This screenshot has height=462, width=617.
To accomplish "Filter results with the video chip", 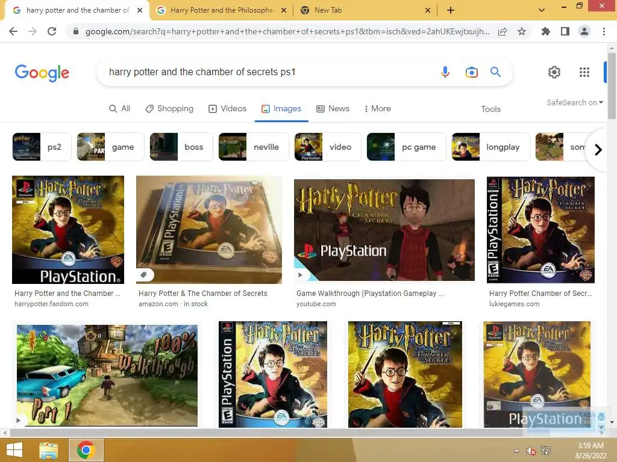I will click(x=328, y=147).
